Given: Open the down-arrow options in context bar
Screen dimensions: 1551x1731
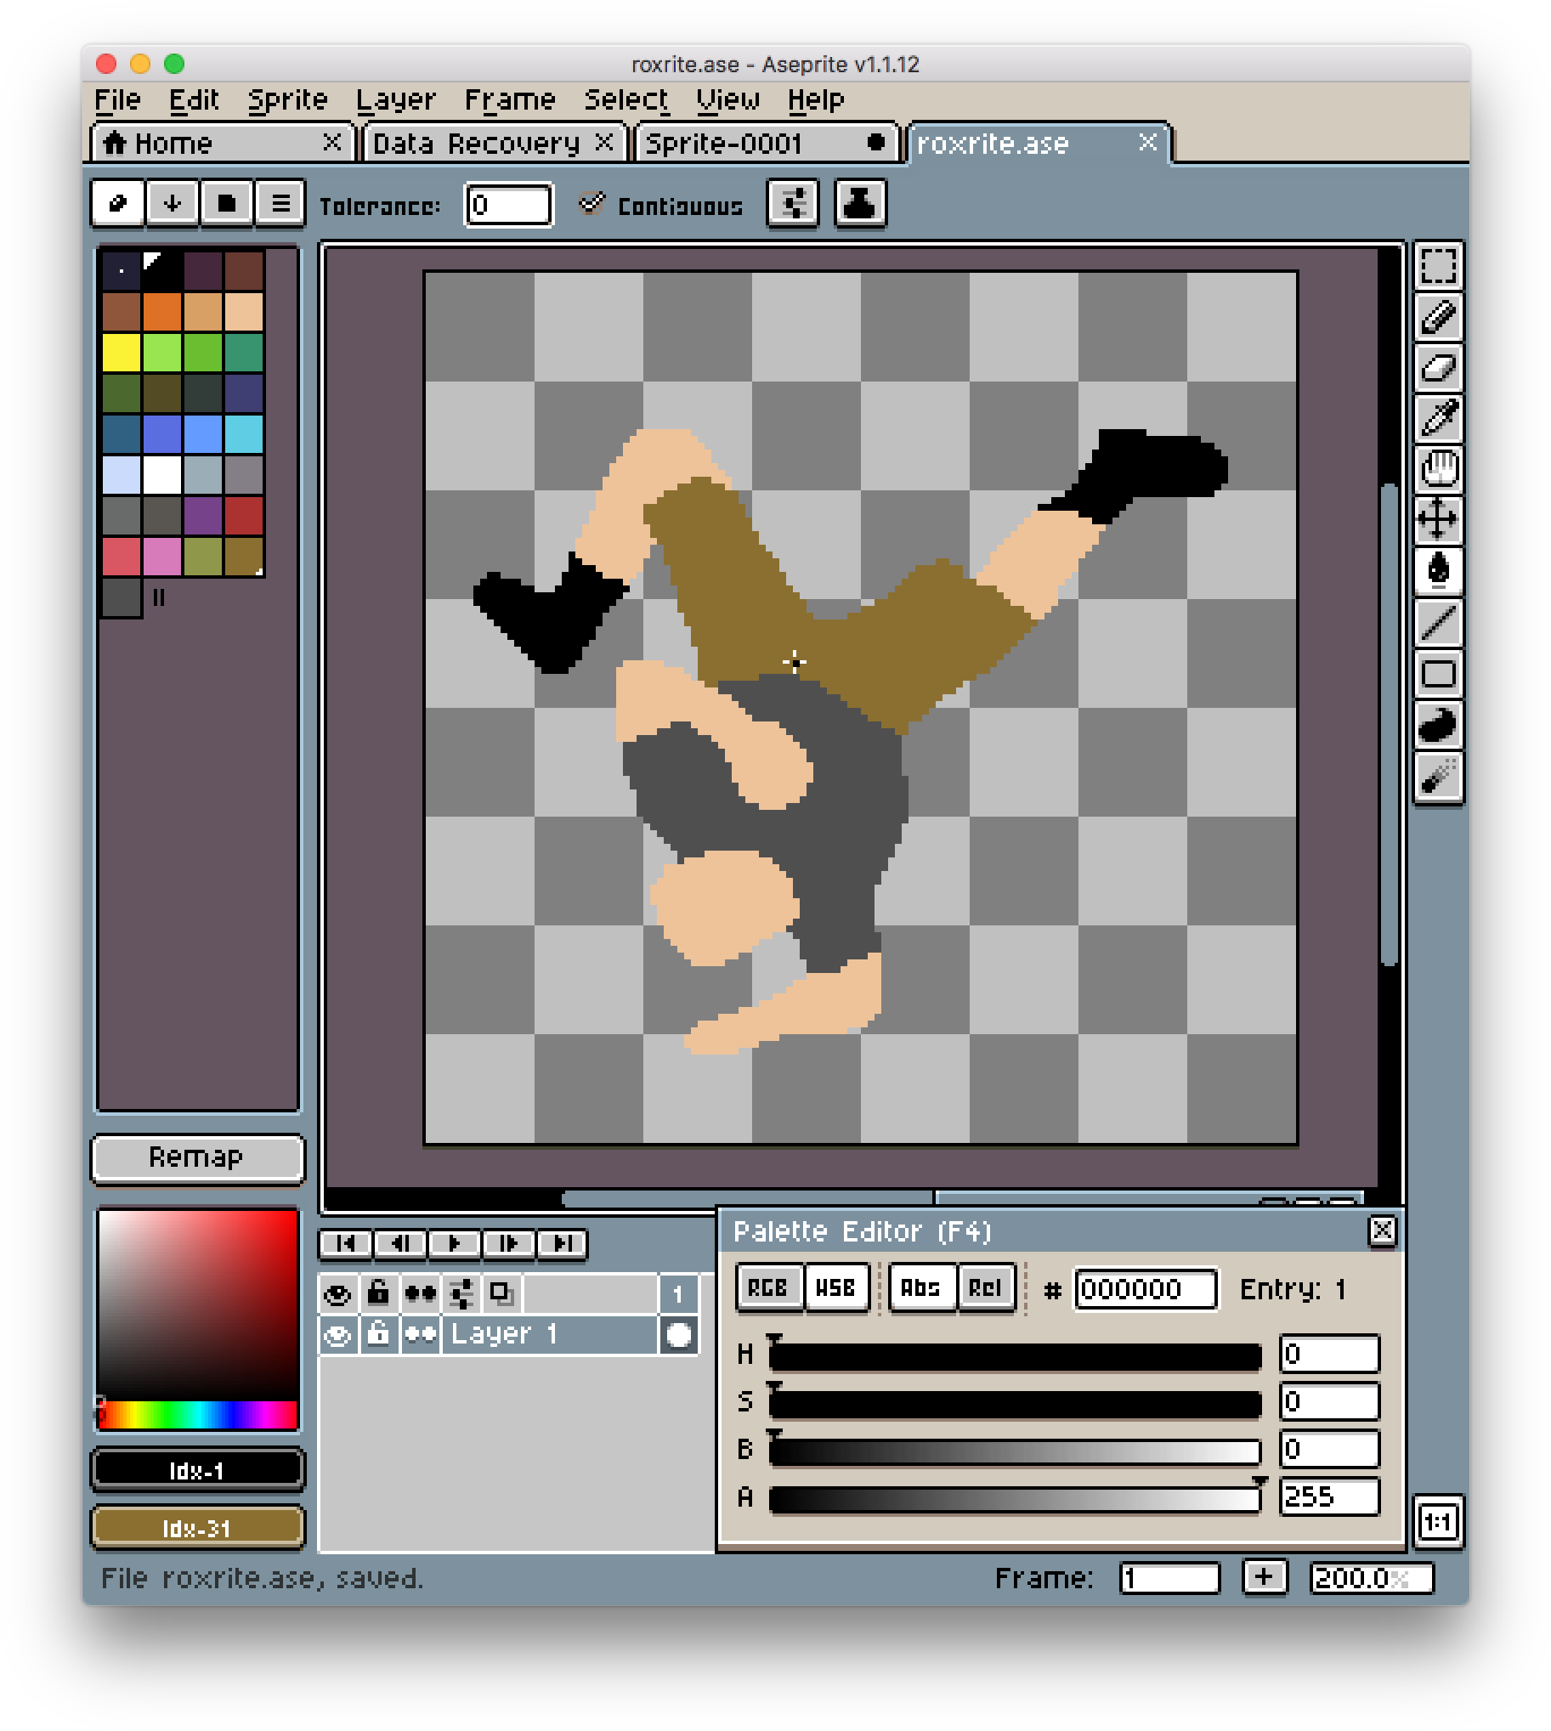Looking at the screenshot, I should click(x=172, y=204).
